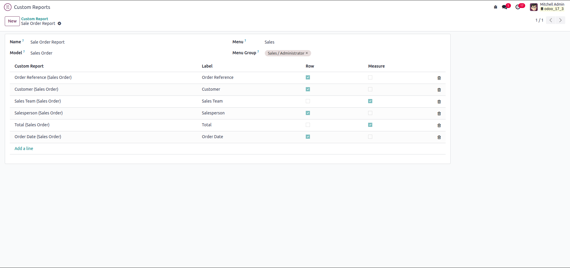
Task: Enable Row checkbox for Sales Team line
Action: [308, 101]
